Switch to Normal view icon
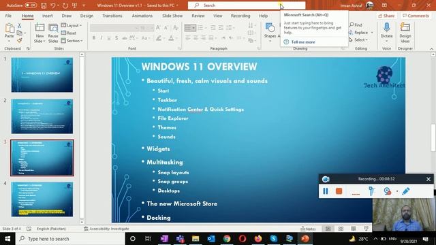Image resolution: width=436 pixels, height=245 pixels. point(328,229)
